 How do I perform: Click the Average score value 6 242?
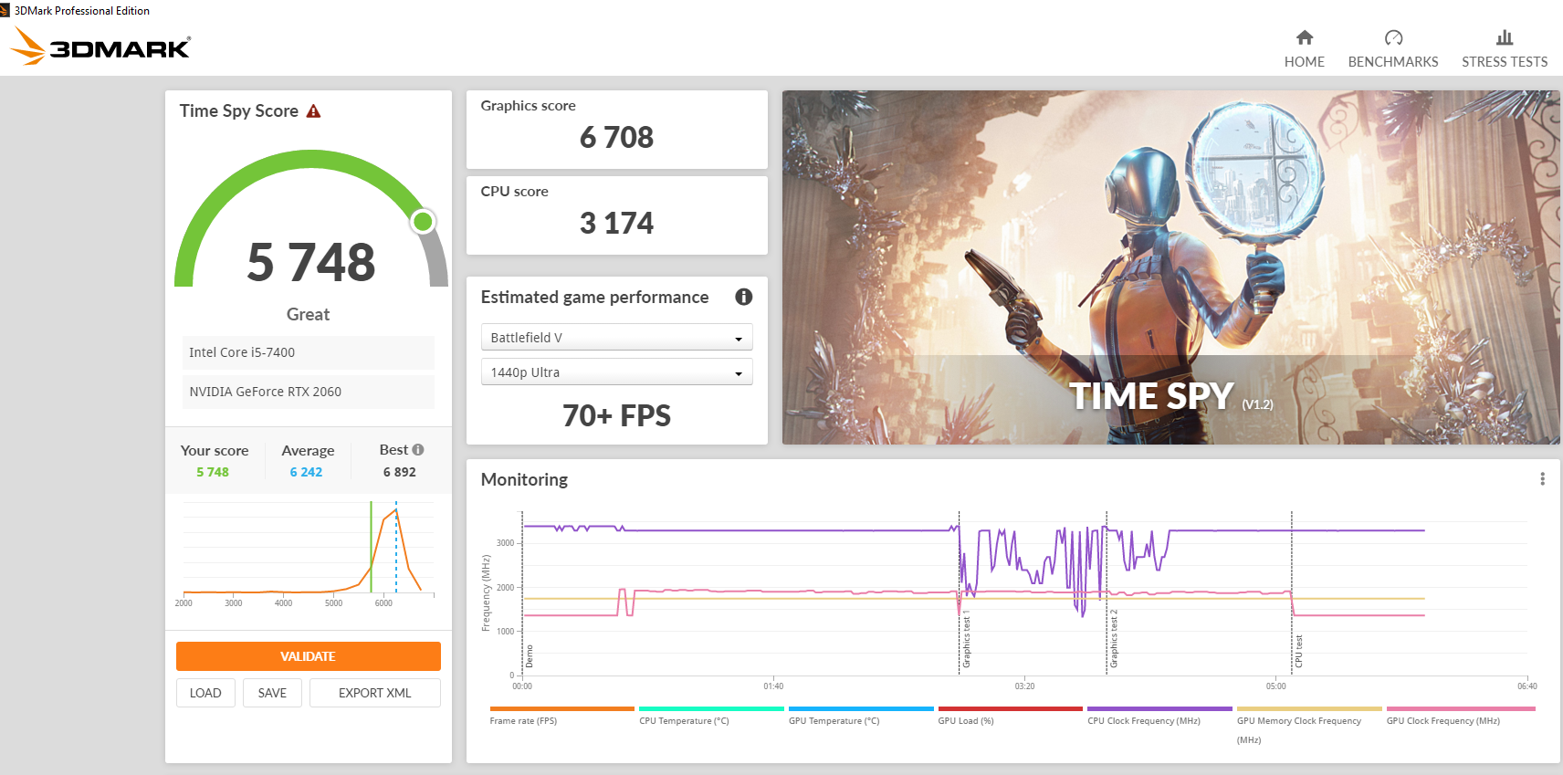306,472
